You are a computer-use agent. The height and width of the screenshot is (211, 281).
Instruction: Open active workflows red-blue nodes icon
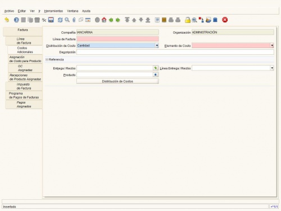[201, 20]
